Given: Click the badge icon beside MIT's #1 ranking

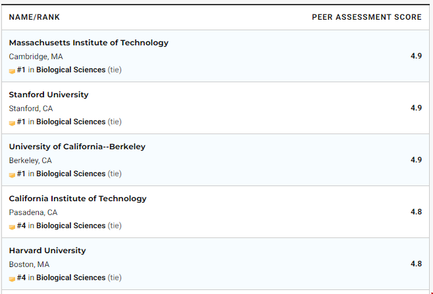Looking at the screenshot, I should [x=12, y=71].
